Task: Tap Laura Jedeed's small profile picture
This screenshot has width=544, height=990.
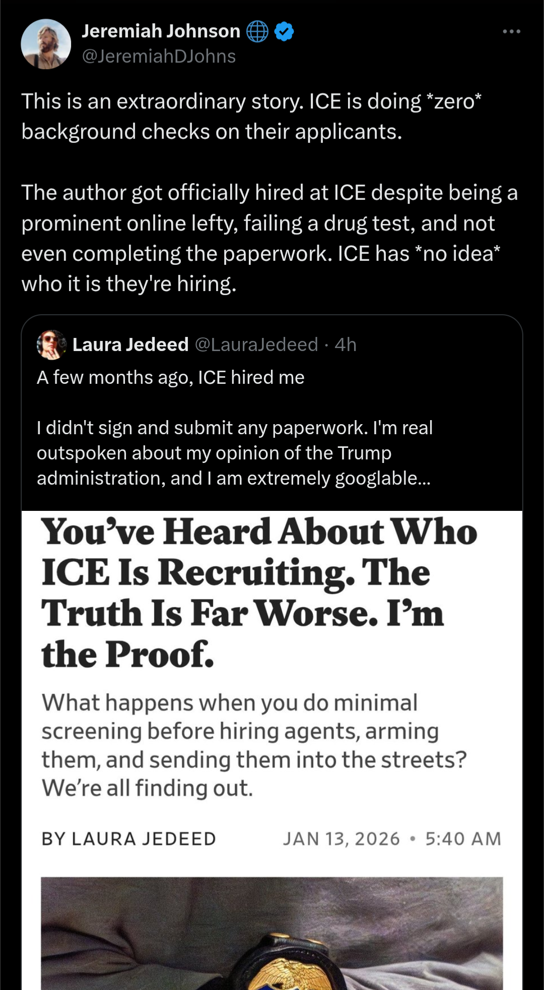Action: 51,345
